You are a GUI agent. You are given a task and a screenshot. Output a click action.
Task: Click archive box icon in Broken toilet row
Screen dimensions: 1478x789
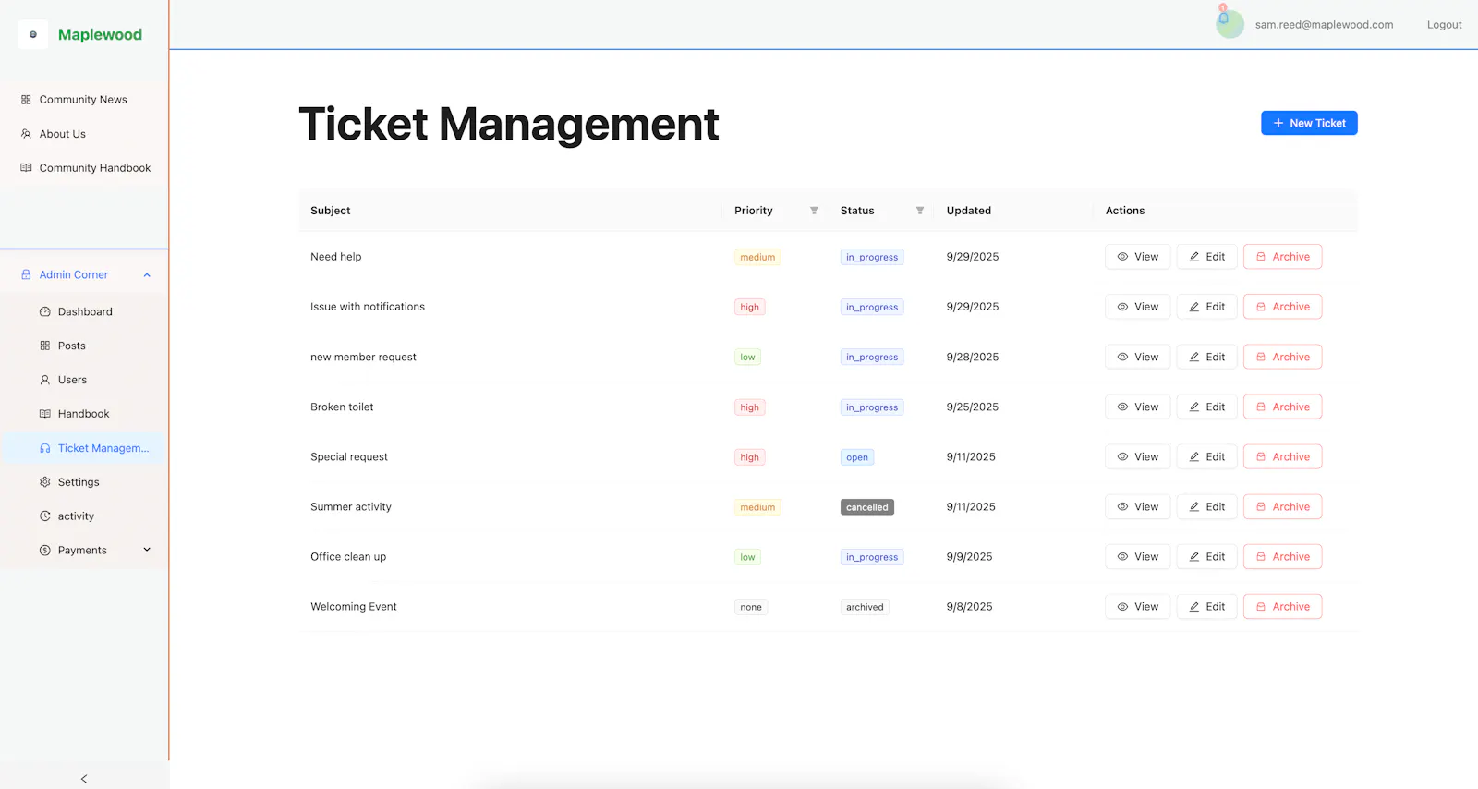click(x=1261, y=407)
